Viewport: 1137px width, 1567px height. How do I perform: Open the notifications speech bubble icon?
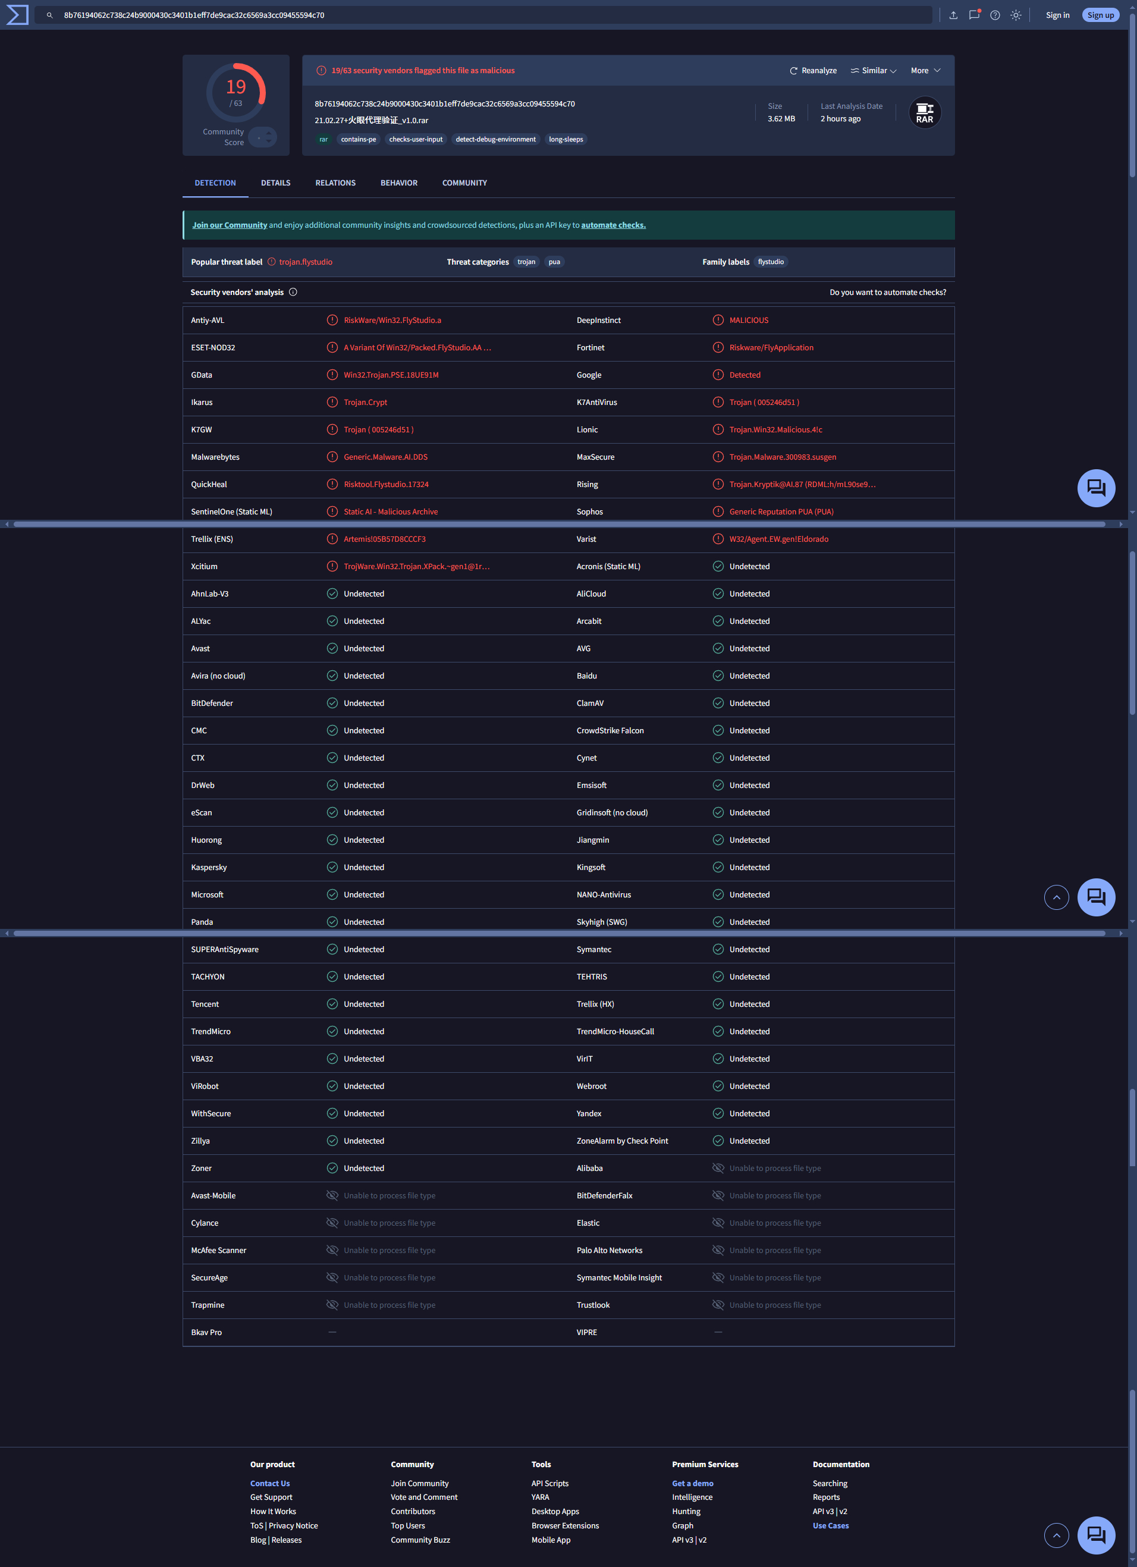[x=974, y=14]
